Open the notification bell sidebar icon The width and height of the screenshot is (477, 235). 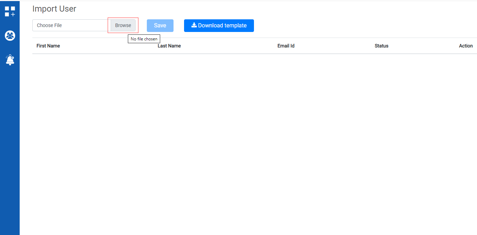[x=10, y=60]
